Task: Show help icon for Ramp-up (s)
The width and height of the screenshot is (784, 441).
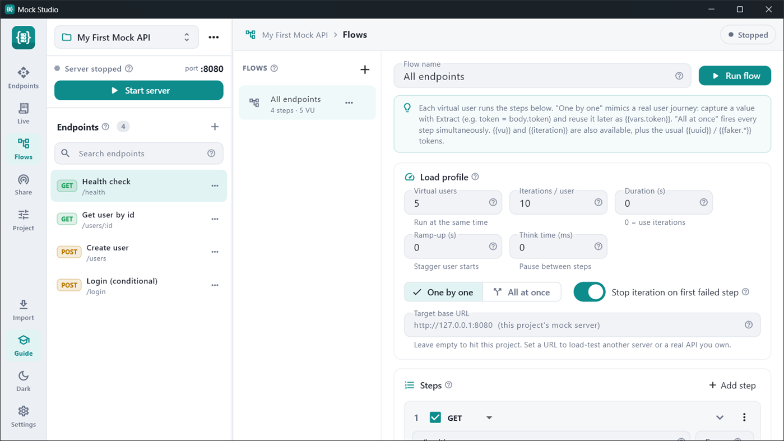Action: coord(493,247)
